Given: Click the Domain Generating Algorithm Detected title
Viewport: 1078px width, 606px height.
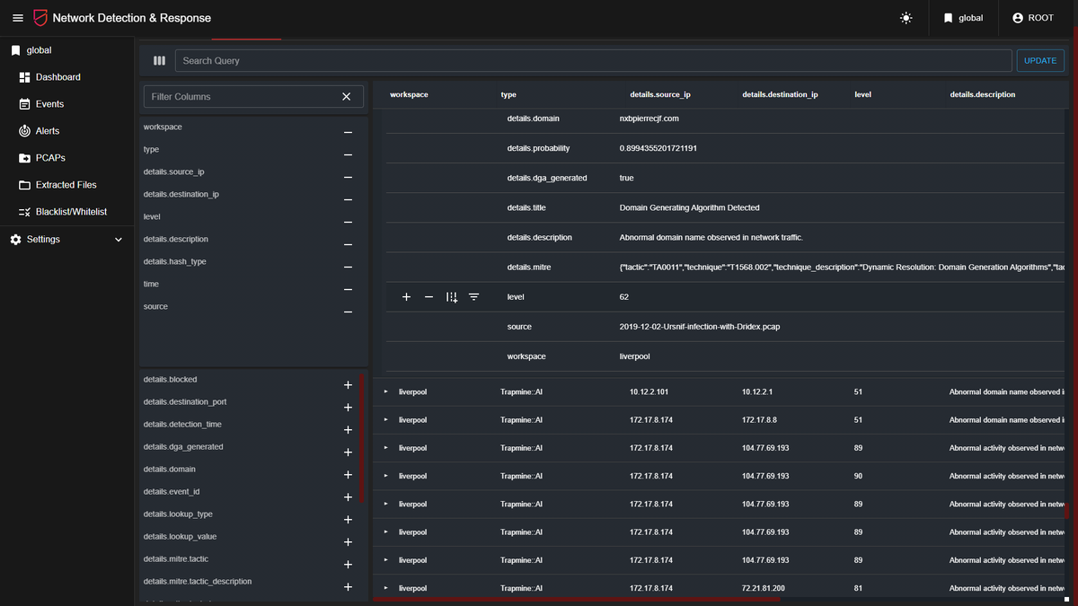Looking at the screenshot, I should pos(689,207).
